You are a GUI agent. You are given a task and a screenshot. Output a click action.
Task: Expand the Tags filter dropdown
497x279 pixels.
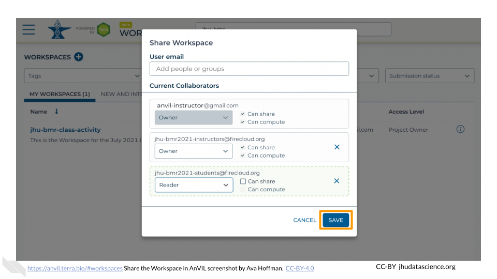click(x=83, y=76)
